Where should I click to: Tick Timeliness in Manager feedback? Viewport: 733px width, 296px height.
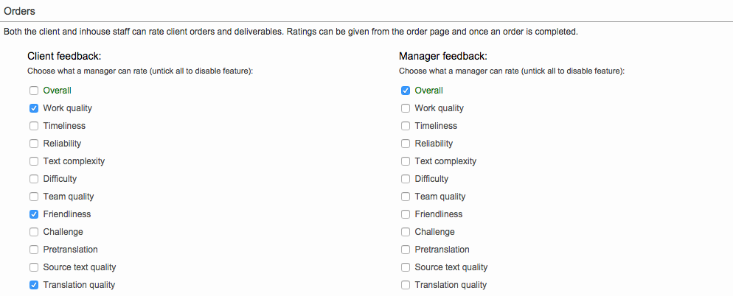[x=406, y=126]
